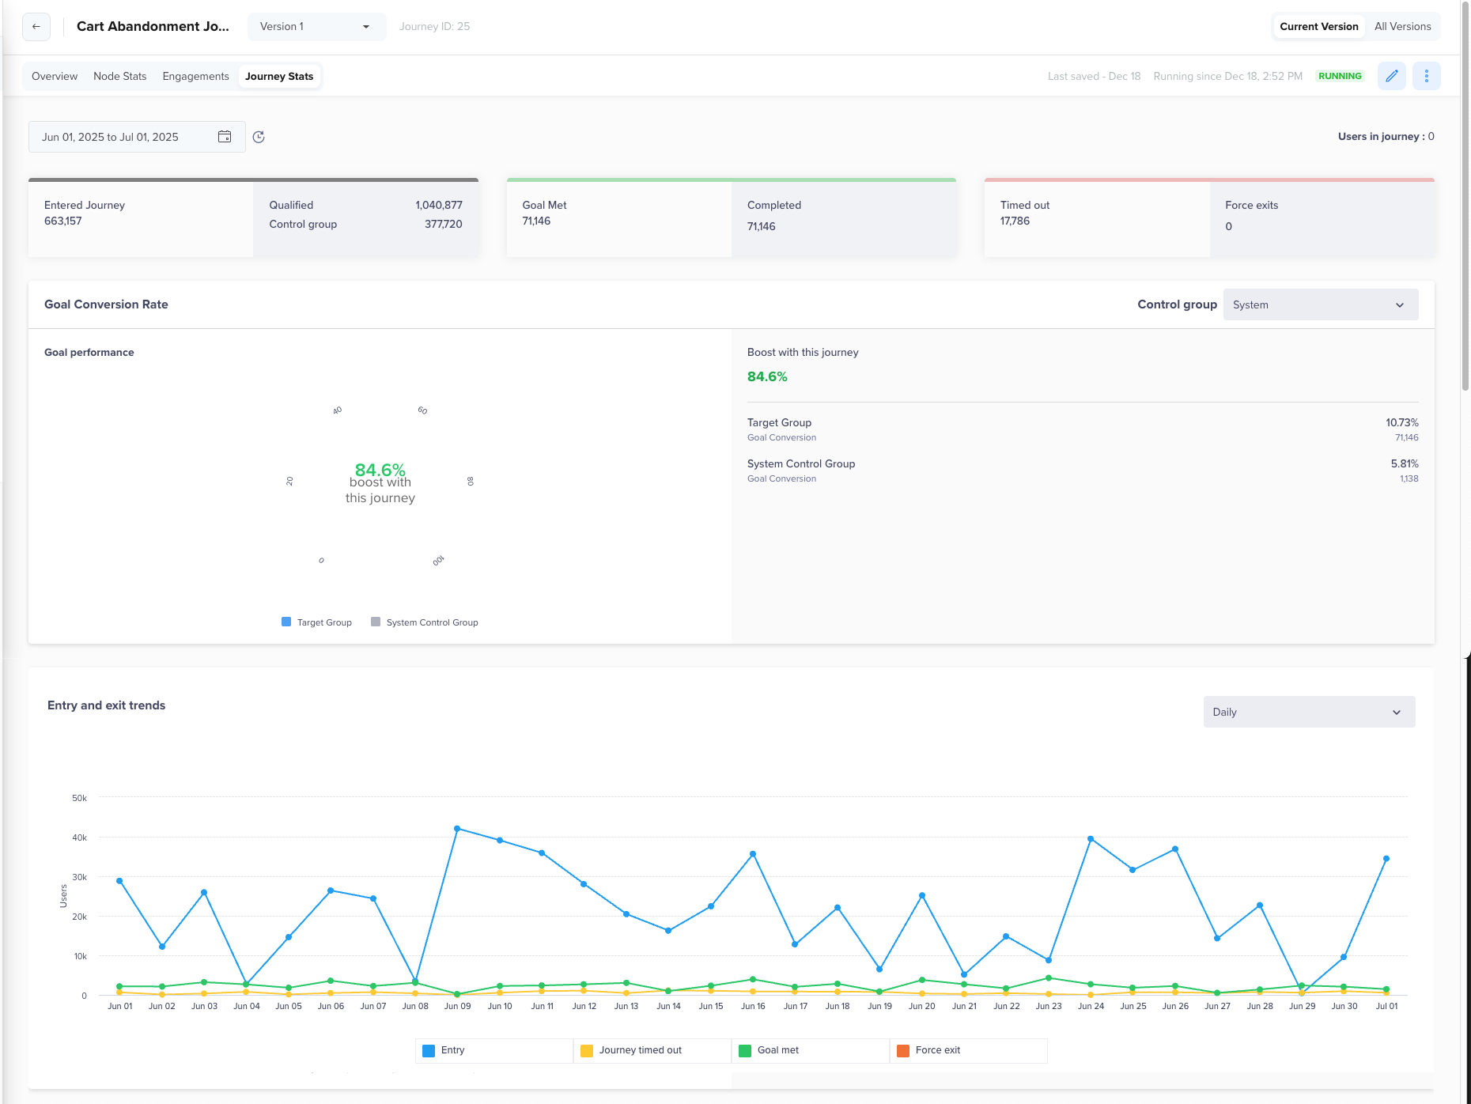Switch to the Node Stats tab
The image size is (1471, 1104).
[120, 77]
